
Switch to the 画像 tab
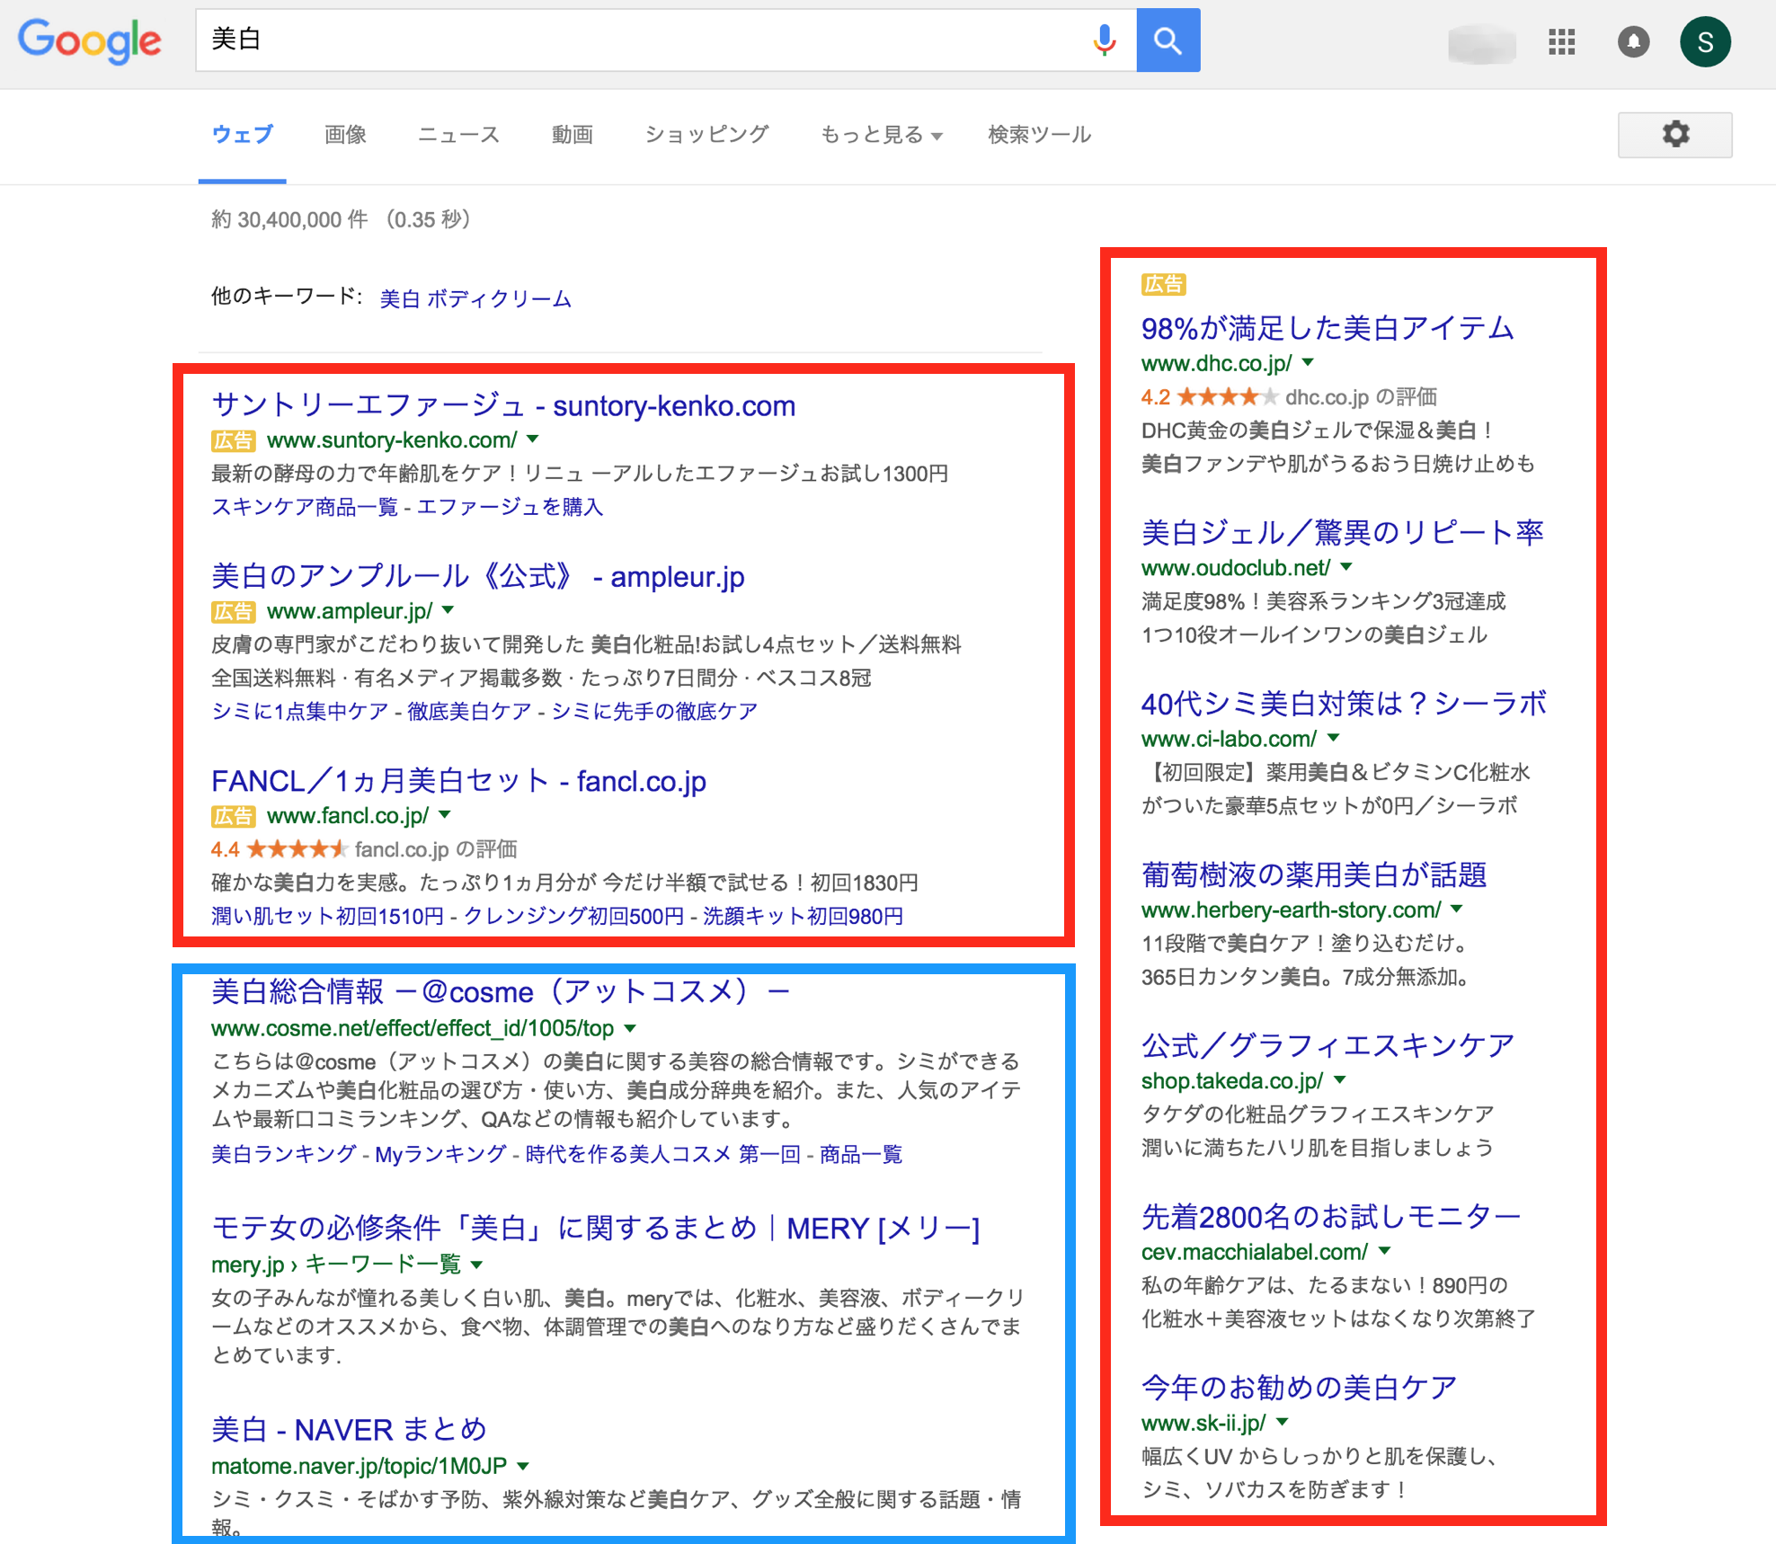(x=345, y=135)
